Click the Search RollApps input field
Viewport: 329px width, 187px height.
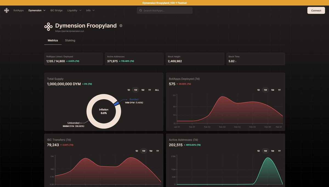coord(164,10)
